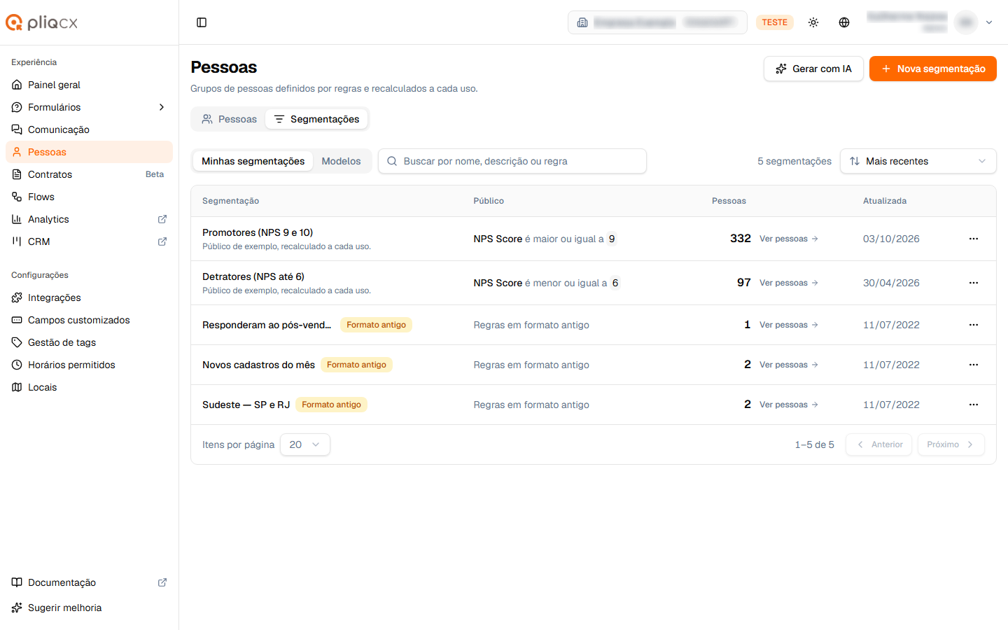Open Documentação external link icon
Screen dimensions: 1008x630
pyautogui.click(x=162, y=582)
